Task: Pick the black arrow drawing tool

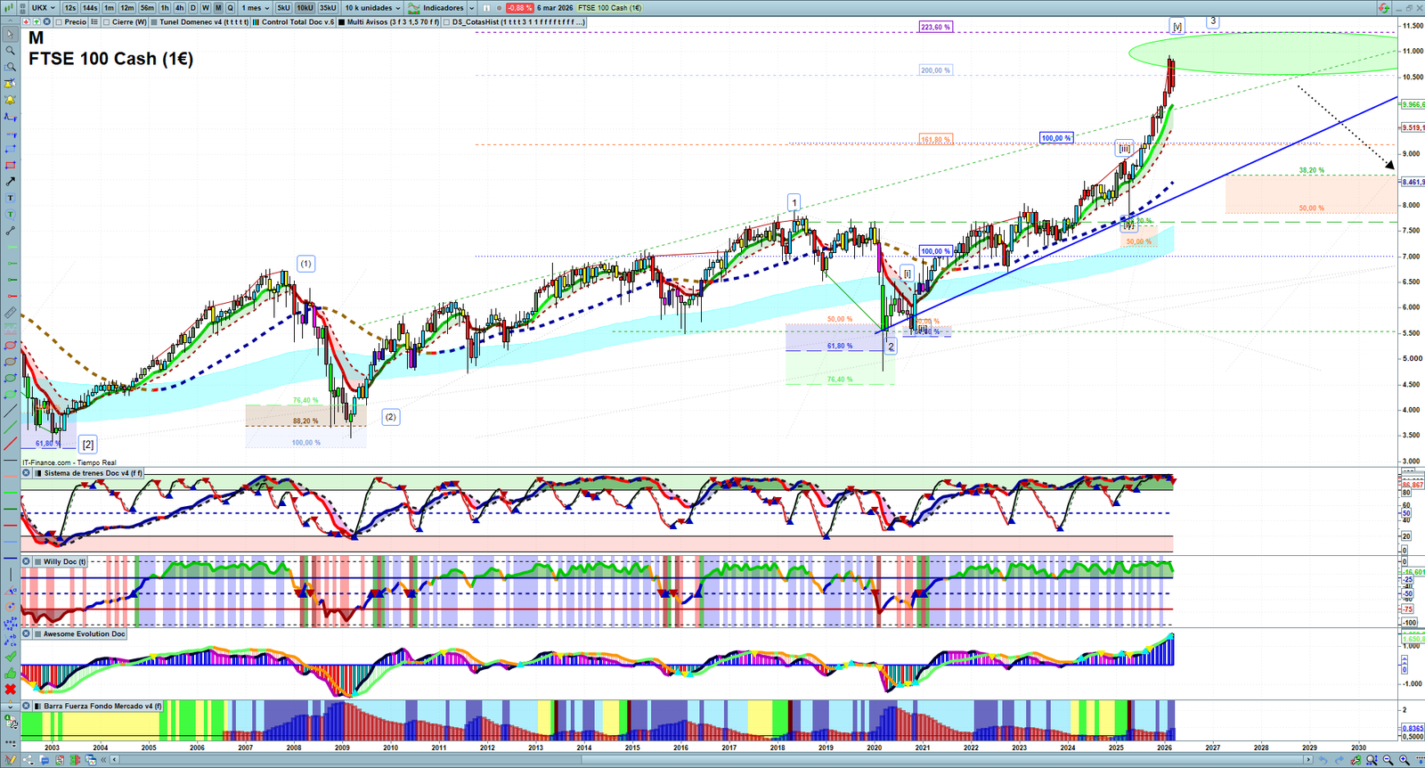Action: (x=10, y=182)
